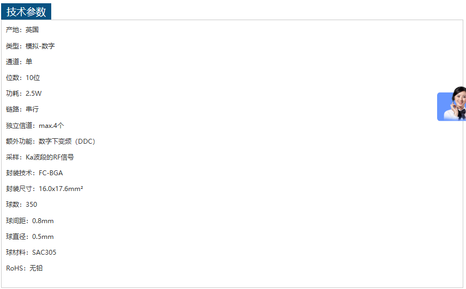Viewport: 466px width, 289px height.
Task: Click the 产地：英国 specification line
Action: pos(22,30)
